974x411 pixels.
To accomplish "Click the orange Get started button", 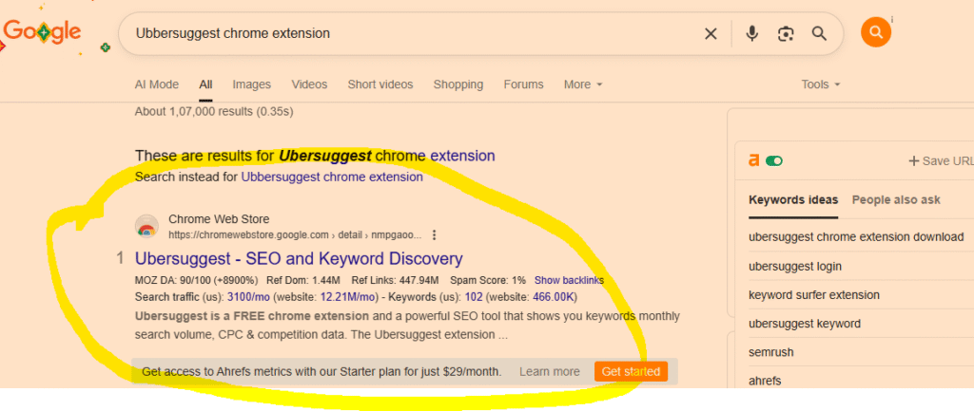I will click(x=631, y=371).
